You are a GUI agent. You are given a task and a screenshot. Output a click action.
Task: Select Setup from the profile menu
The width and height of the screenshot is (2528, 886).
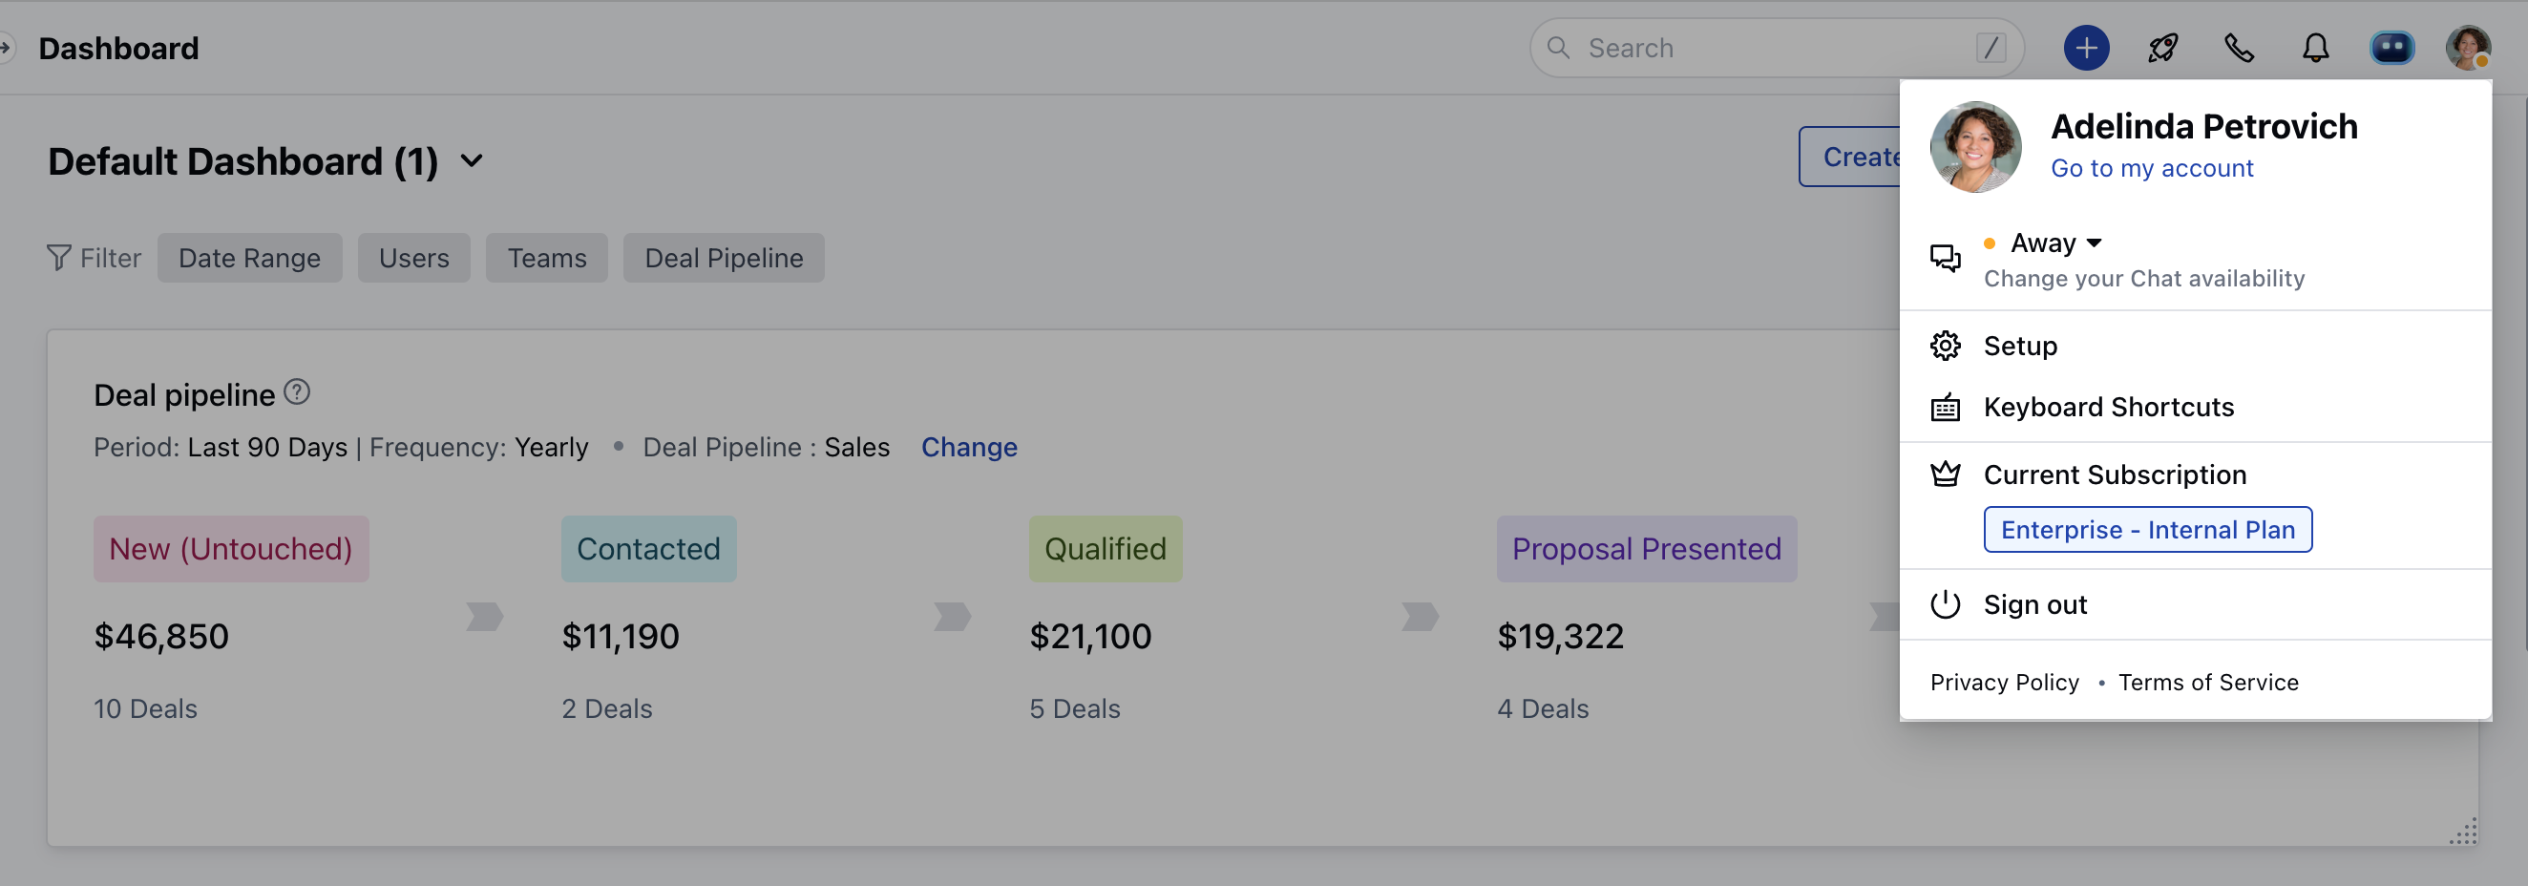[2020, 346]
